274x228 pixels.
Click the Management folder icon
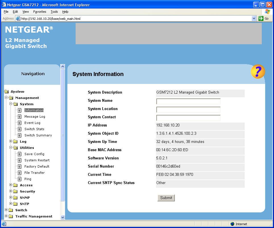click(x=11, y=98)
